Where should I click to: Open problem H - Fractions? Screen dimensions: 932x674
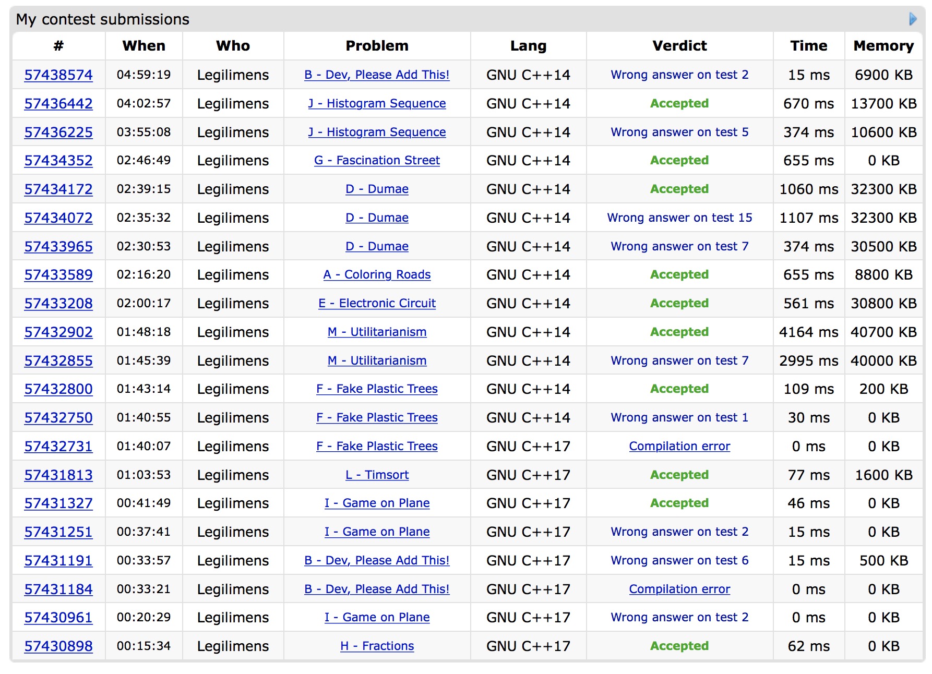point(377,646)
